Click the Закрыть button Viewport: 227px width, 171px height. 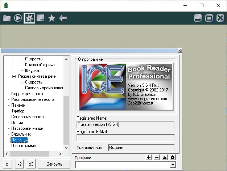coord(54,164)
